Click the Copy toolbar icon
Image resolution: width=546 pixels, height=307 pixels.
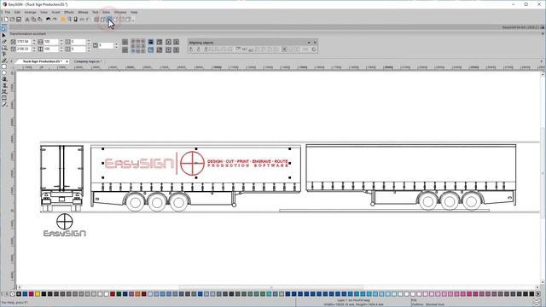point(33,20)
